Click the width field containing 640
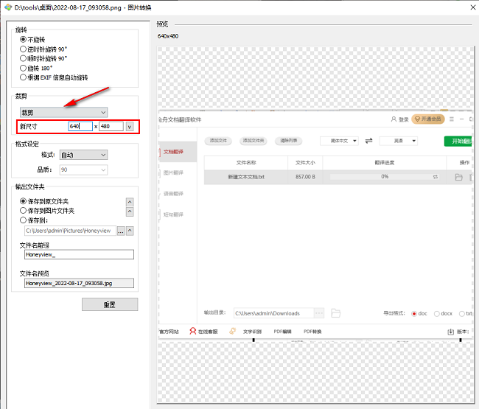This screenshot has height=409, width=479. coord(80,127)
